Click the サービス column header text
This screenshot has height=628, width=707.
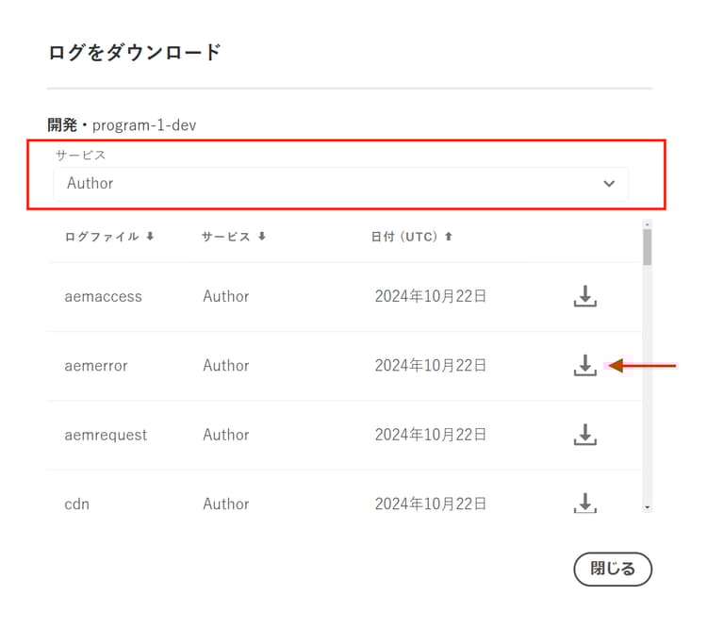click(x=226, y=237)
